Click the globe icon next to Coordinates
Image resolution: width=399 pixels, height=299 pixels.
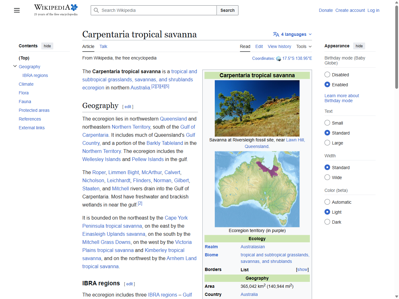[x=278, y=58]
